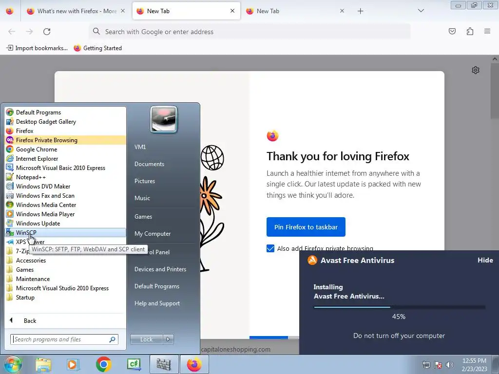This screenshot has height=374, width=499.
Task: Open Chrome from the taskbar
Action: pos(103,364)
